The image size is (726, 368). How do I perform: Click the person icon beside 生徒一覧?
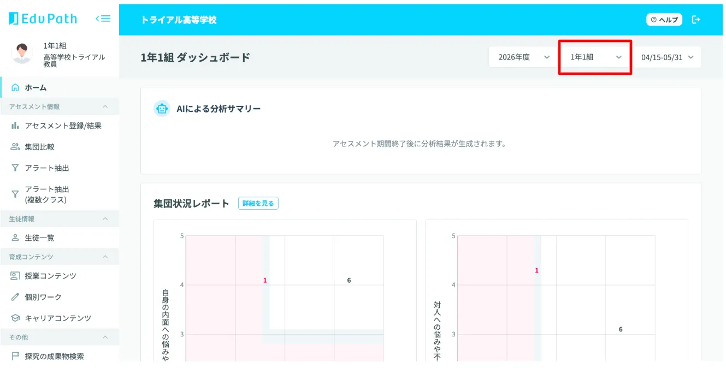[x=15, y=238]
